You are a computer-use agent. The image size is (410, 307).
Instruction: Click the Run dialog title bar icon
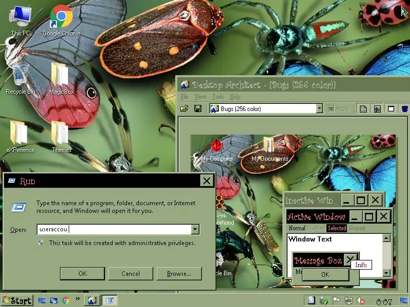click(11, 181)
